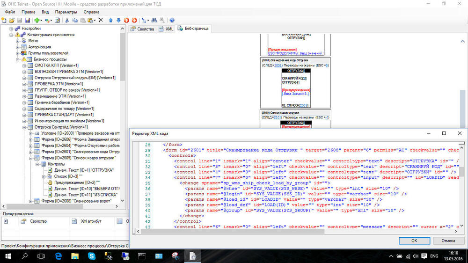Collapse the Бизнесс процессы node
468x263 pixels.
[x=18, y=59]
